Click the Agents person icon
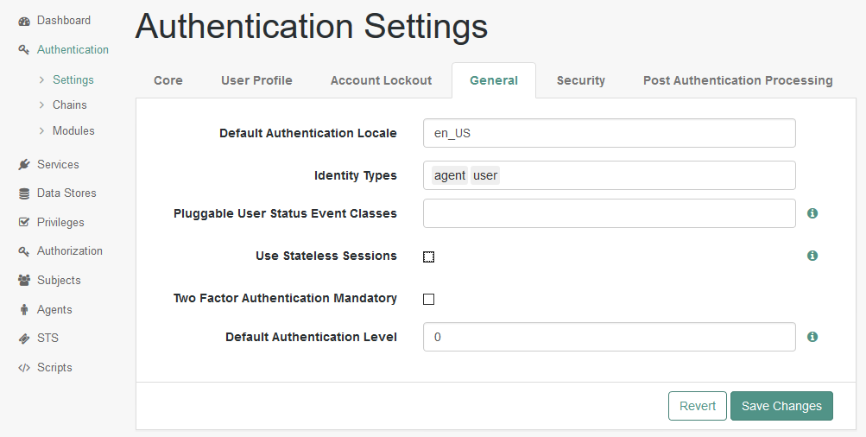Screen dimensions: 866x437 coord(24,310)
